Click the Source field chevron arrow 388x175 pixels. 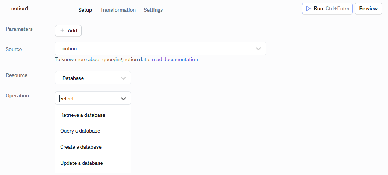tap(258, 49)
